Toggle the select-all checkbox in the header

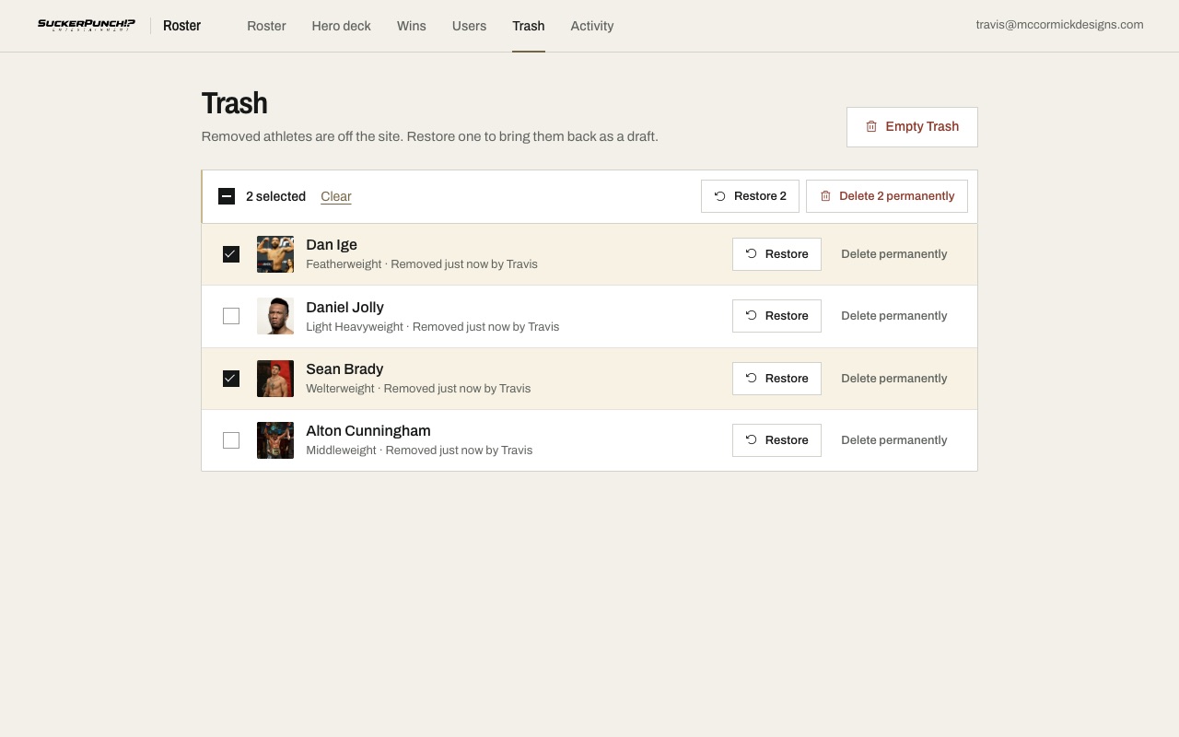coord(227,196)
